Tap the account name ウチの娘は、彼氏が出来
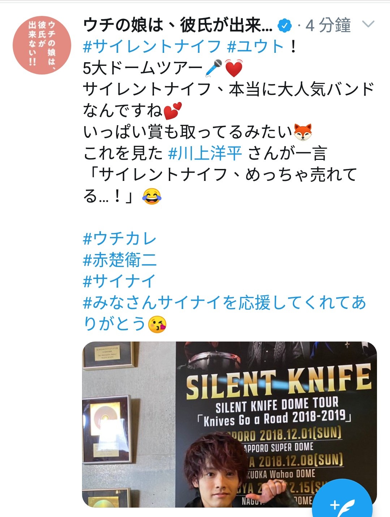The width and height of the screenshot is (390, 517). click(177, 25)
